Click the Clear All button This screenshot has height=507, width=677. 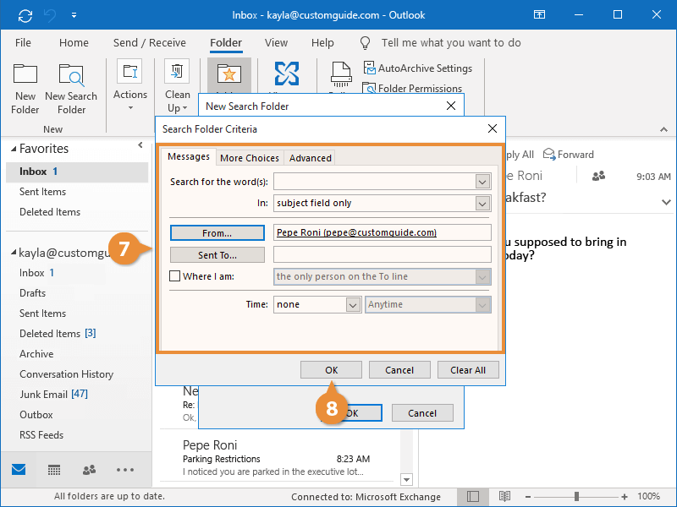tap(468, 369)
